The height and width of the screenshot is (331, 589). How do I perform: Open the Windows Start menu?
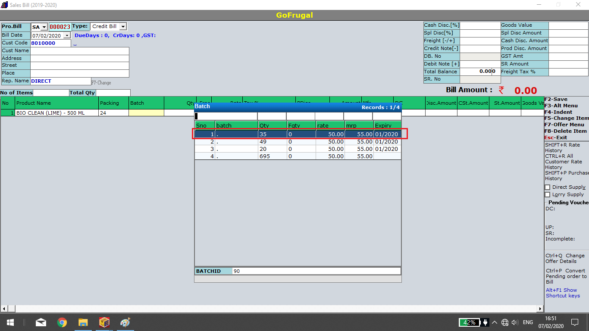[x=10, y=322]
